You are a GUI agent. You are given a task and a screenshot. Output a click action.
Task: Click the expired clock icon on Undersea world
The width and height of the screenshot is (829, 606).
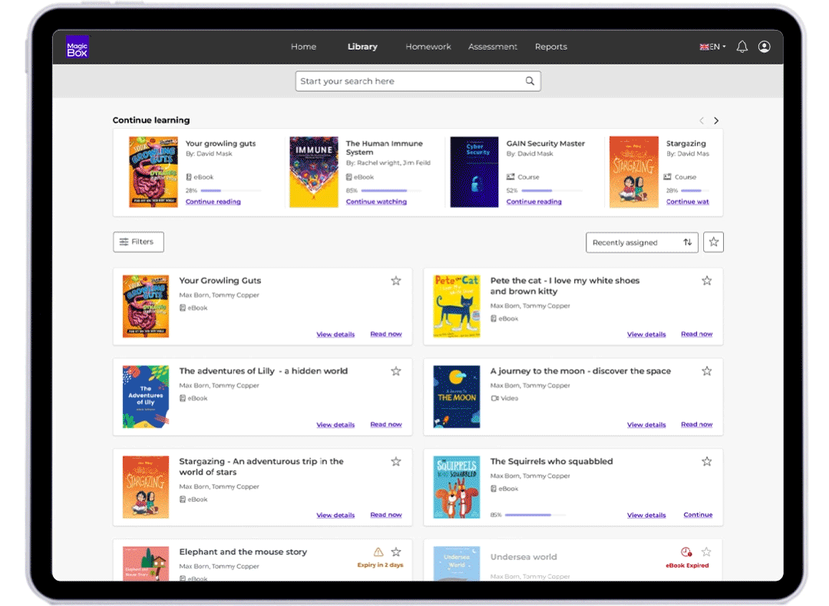click(x=685, y=552)
